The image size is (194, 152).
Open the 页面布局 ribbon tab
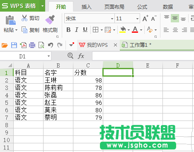(114, 7)
